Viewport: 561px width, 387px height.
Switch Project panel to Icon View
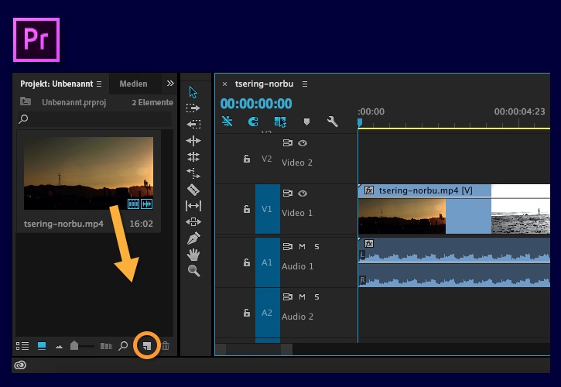pyautogui.click(x=42, y=346)
